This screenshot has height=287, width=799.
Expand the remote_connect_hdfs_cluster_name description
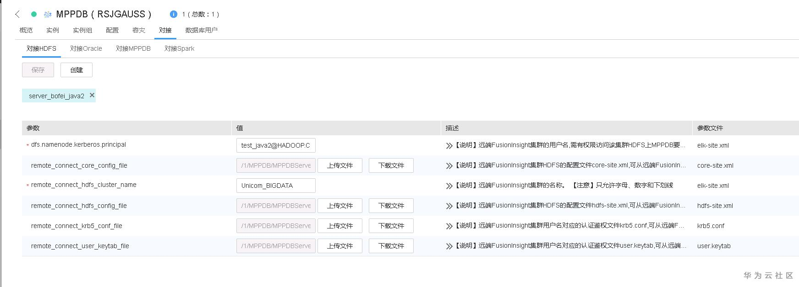449,186
